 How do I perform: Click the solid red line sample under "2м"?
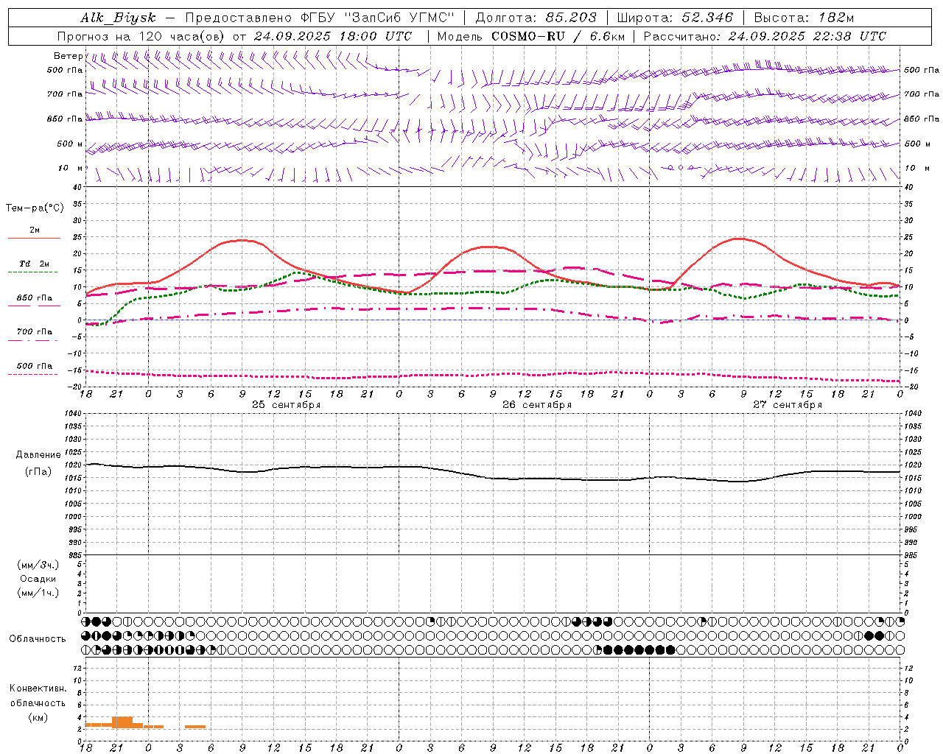coord(34,239)
